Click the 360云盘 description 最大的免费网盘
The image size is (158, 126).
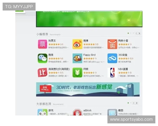(x=125, y=62)
